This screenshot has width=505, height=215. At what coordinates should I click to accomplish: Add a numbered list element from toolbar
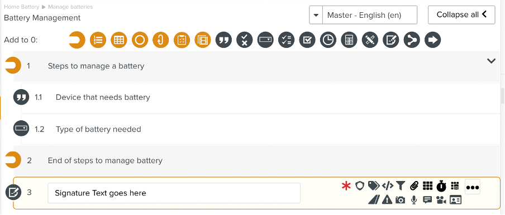[x=98, y=40]
